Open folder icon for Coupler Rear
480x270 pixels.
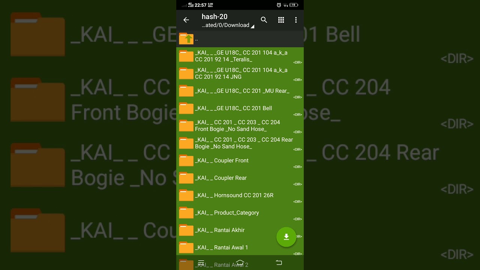click(x=186, y=178)
